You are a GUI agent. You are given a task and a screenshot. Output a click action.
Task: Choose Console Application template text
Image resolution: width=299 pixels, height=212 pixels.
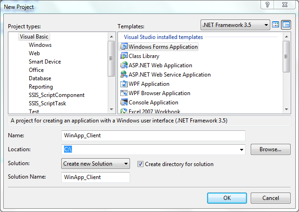[x=153, y=103]
